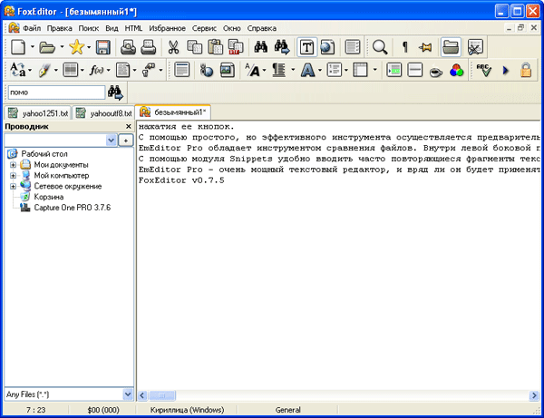
Task: Click the fountain pen icon
Action: (x=44, y=70)
